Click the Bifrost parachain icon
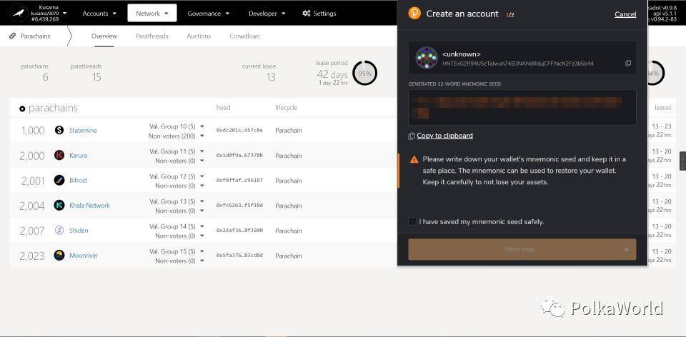The width and height of the screenshot is (686, 337). tap(59, 180)
